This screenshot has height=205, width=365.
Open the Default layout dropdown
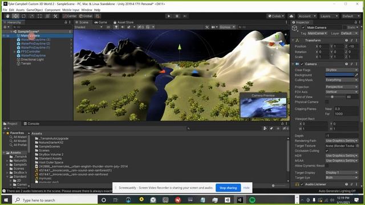click(x=351, y=16)
